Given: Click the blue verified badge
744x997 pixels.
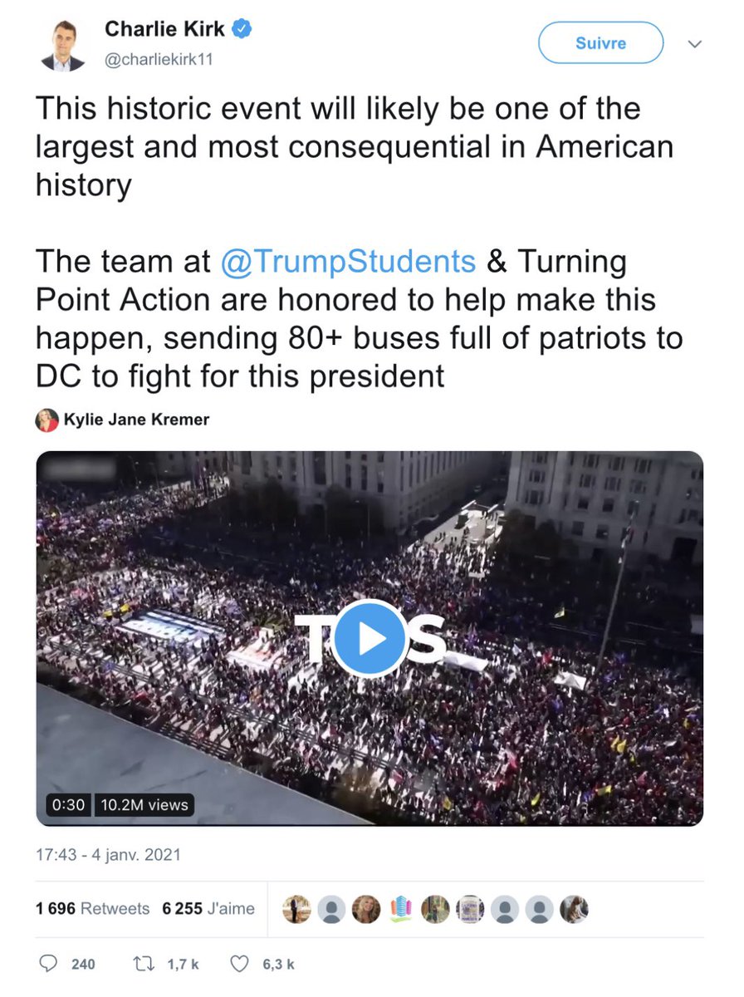Looking at the screenshot, I should coord(242,29).
